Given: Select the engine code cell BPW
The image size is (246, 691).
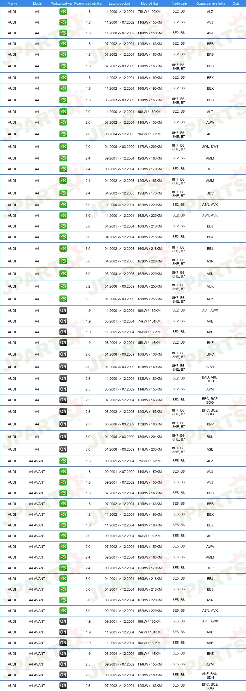Looking at the screenshot, I should 210,367.
